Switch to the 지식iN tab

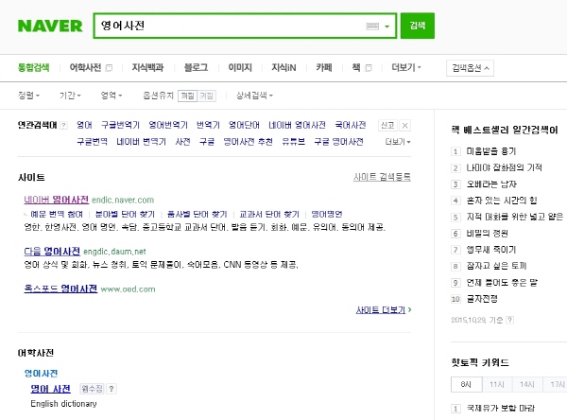click(x=283, y=68)
